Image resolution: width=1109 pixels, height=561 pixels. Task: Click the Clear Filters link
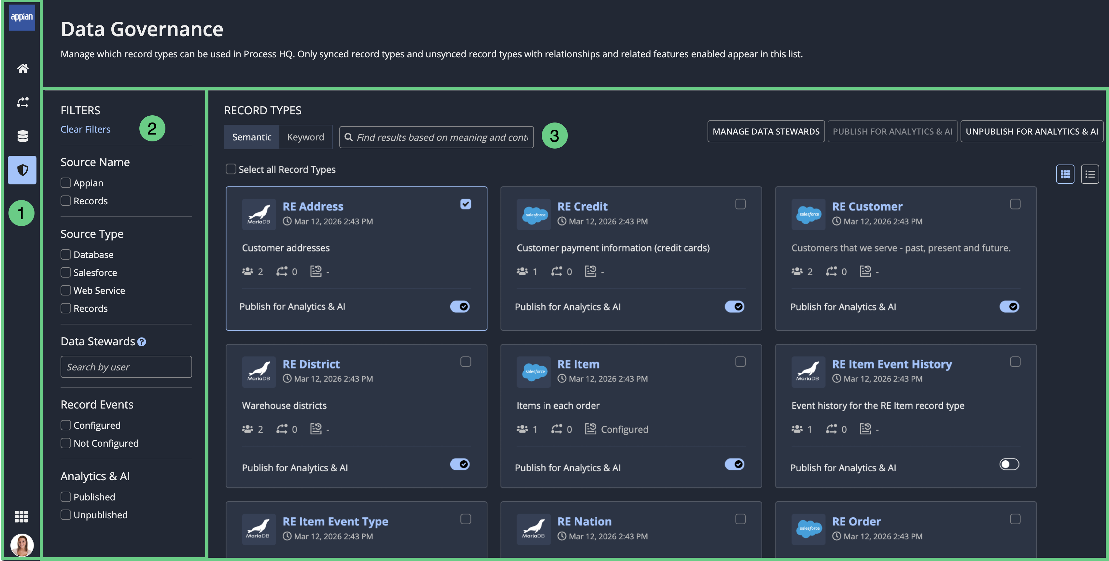click(85, 129)
